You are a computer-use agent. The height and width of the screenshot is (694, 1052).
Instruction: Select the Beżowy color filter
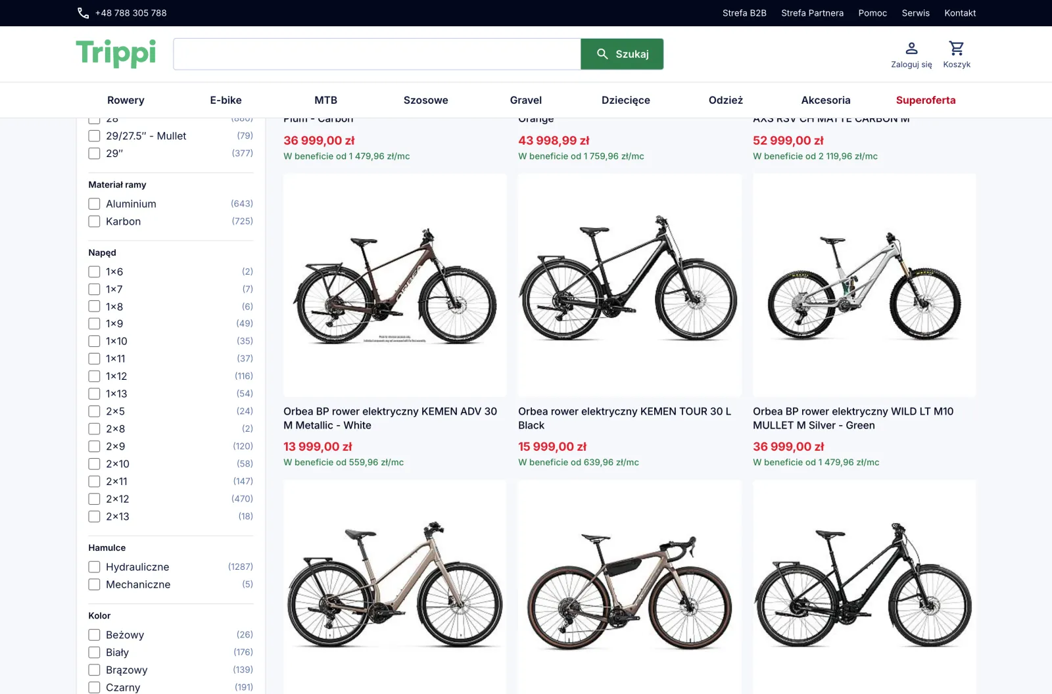click(94, 635)
